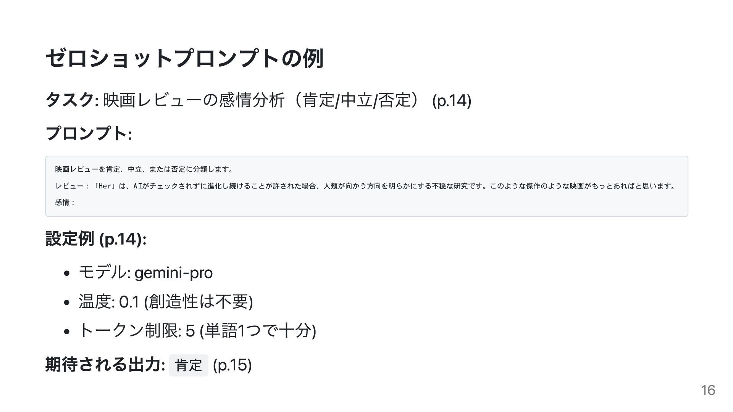Click the 感情： line in the code block

(x=65, y=203)
